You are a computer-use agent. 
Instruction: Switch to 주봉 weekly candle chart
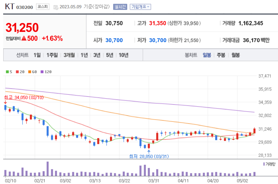[x=221, y=55]
